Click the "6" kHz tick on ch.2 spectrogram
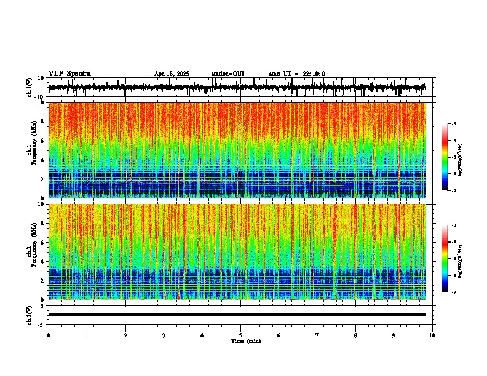The height and width of the screenshot is (376, 487). click(x=43, y=242)
